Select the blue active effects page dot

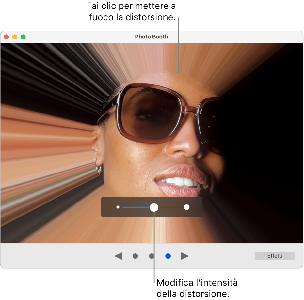(x=168, y=256)
